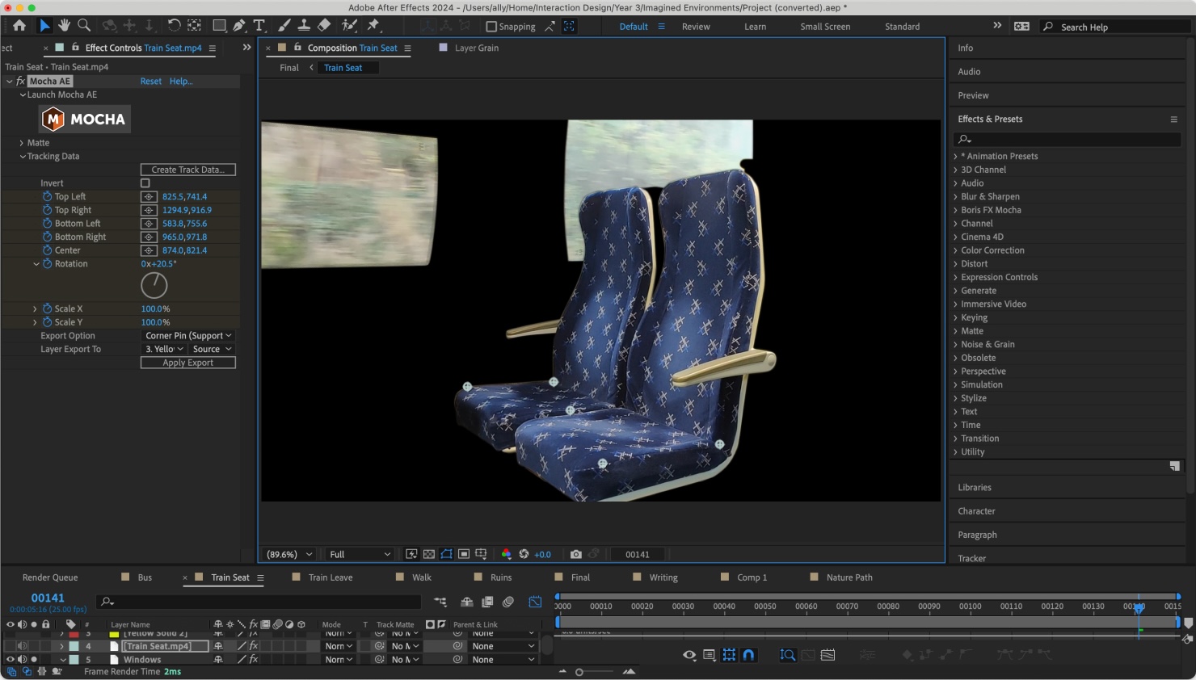
Task: Select the Type text tool
Action: tap(259, 26)
